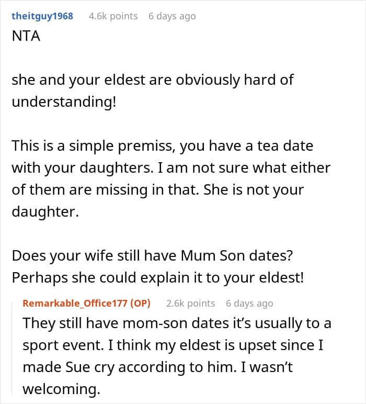Screen dimensions: 366x404
Task: Click the line starting "They still have mom-son dates"
Action: [177, 323]
